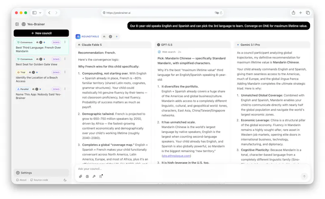Open a new browser tab
325x199 pixels.
[x=300, y=13]
